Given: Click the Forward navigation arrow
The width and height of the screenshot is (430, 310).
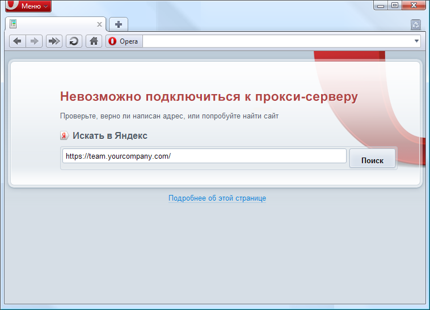Looking at the screenshot, I should (x=34, y=41).
